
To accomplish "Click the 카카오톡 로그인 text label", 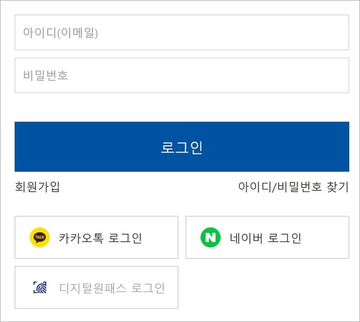I will 100,238.
